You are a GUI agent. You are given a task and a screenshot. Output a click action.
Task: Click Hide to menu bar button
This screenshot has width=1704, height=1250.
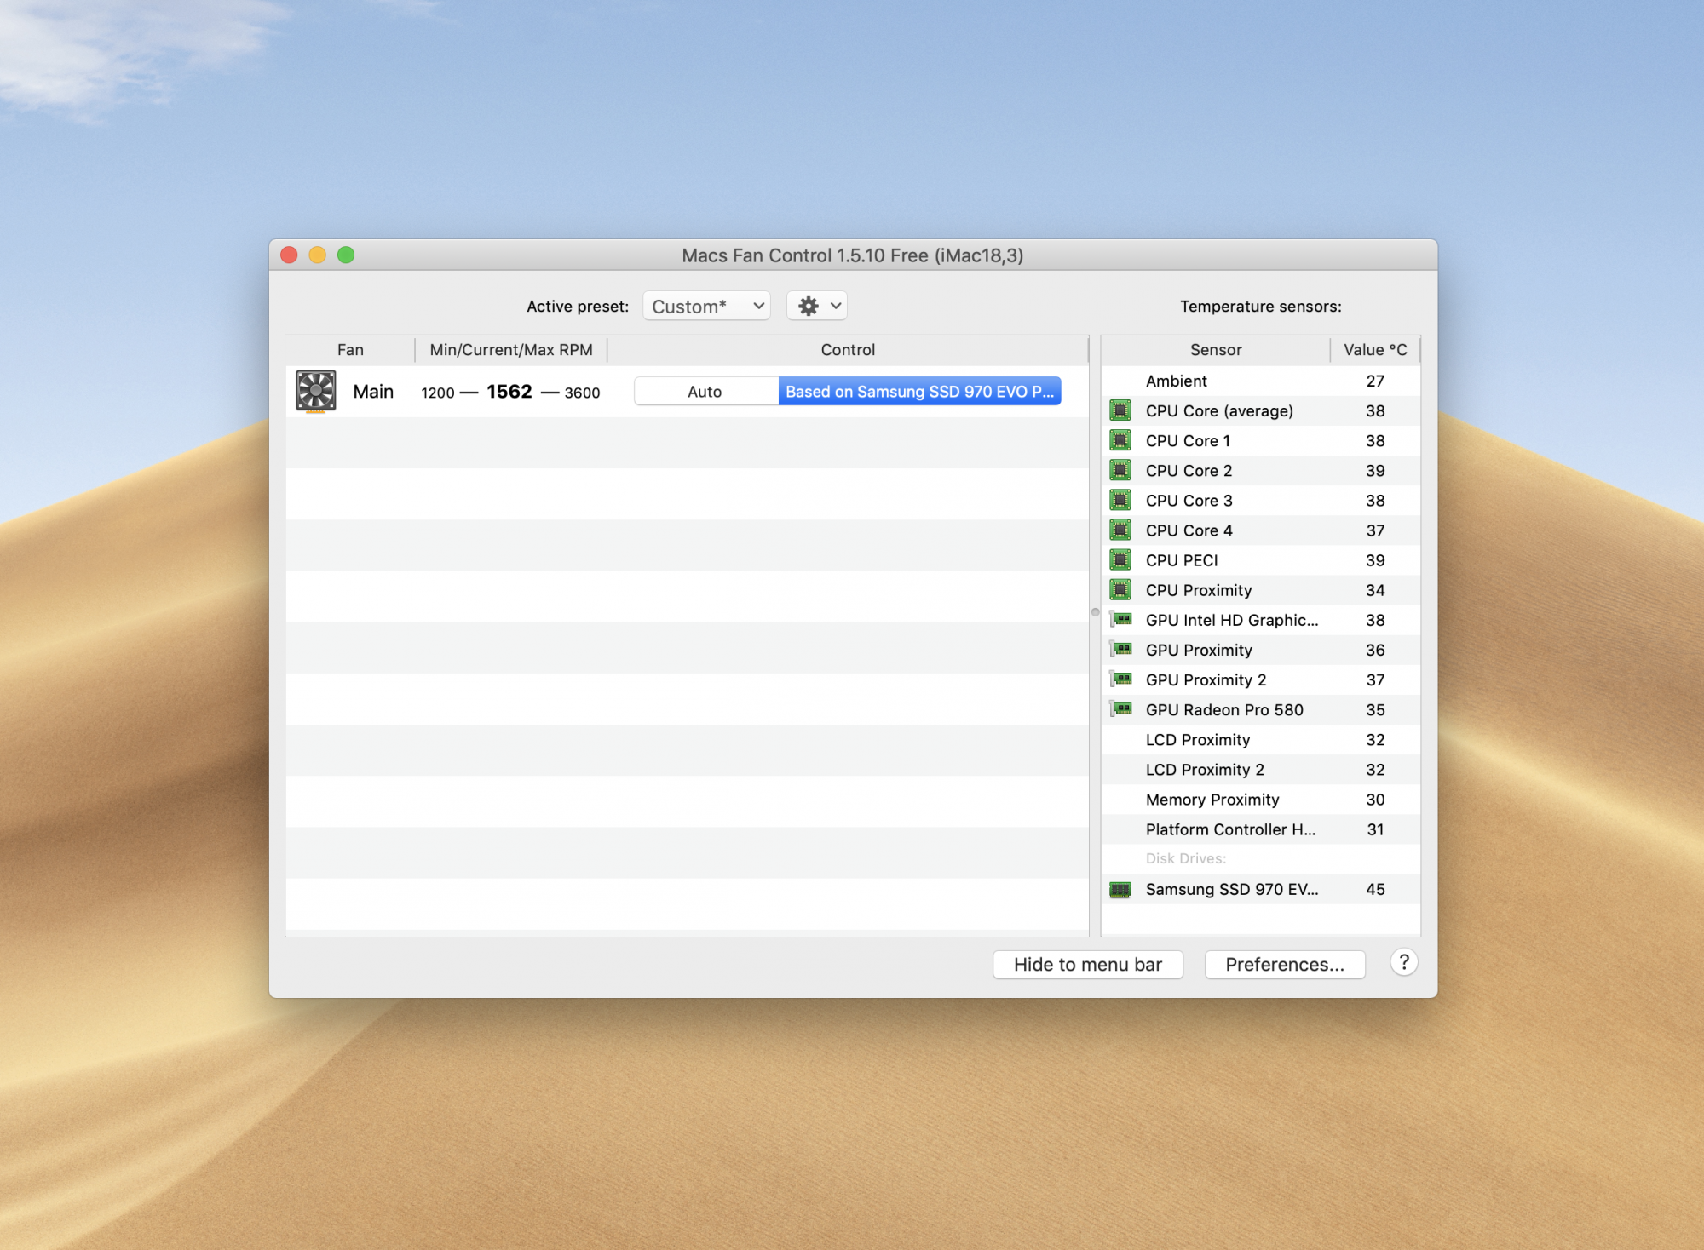[x=1087, y=965]
